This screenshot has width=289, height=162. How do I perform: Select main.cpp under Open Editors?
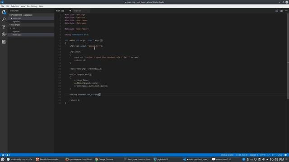coord(31,18)
